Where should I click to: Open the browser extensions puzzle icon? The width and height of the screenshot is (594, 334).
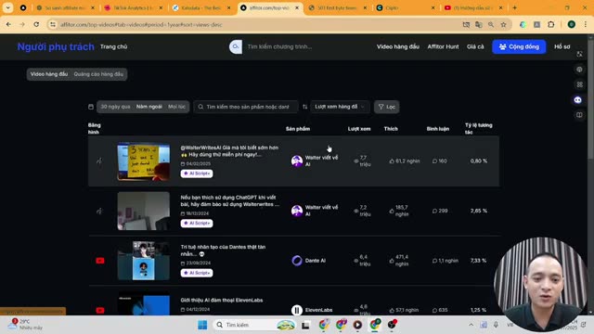pos(550,25)
